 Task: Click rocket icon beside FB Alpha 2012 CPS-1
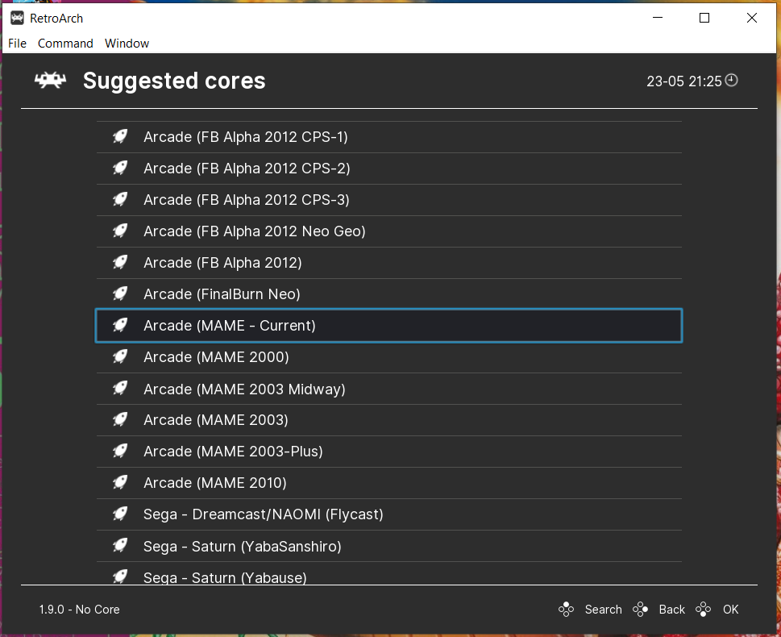pyautogui.click(x=120, y=136)
